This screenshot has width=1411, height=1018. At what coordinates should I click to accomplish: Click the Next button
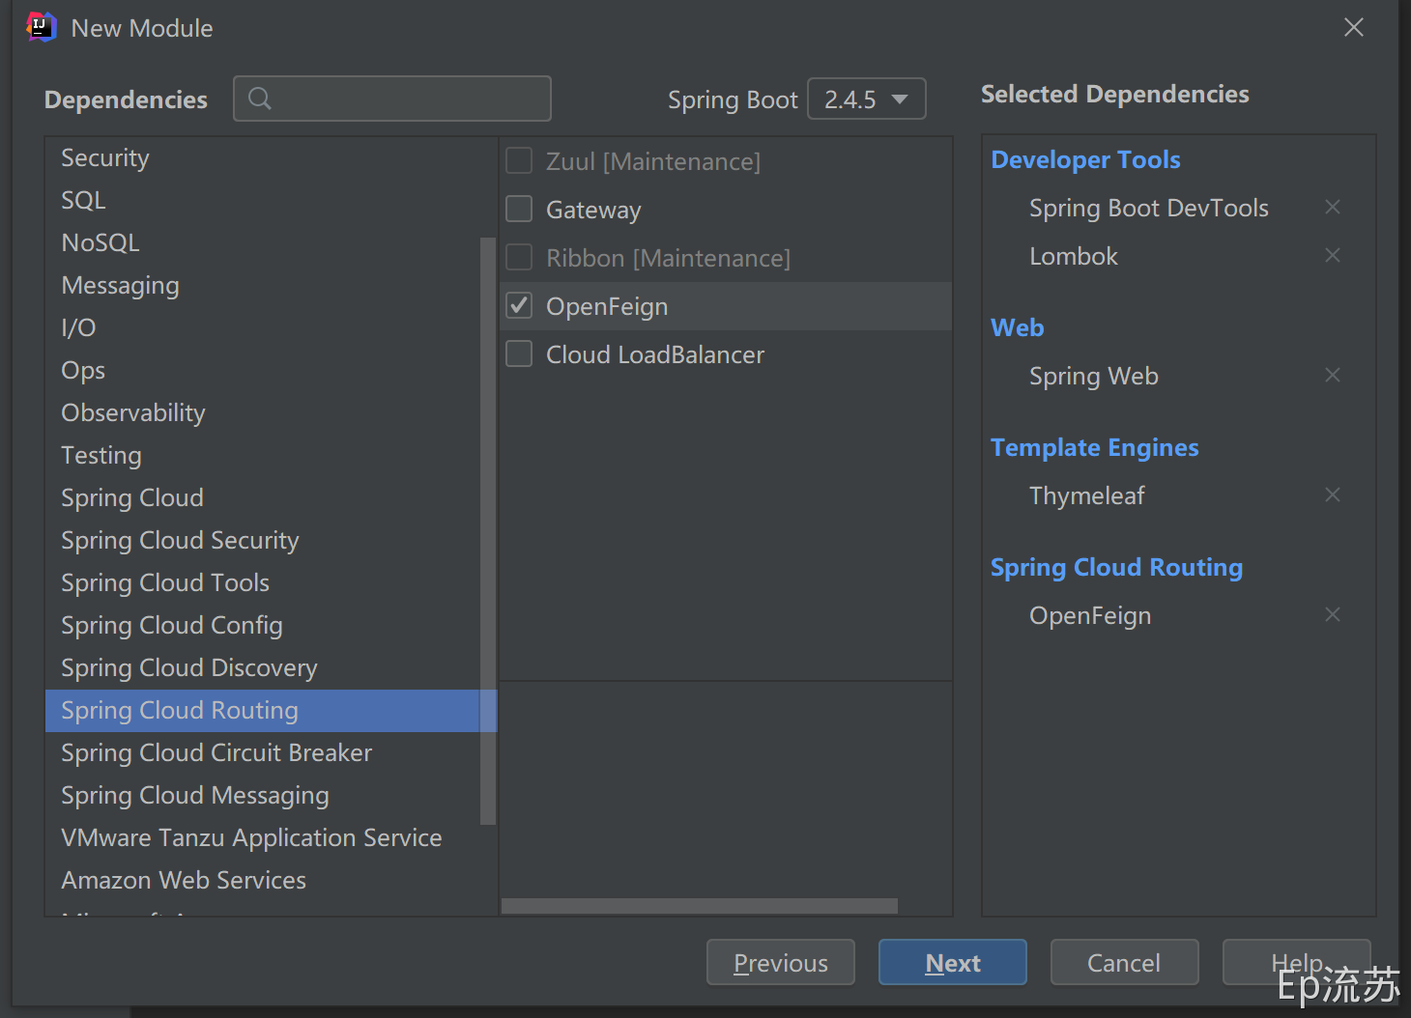pos(953,963)
